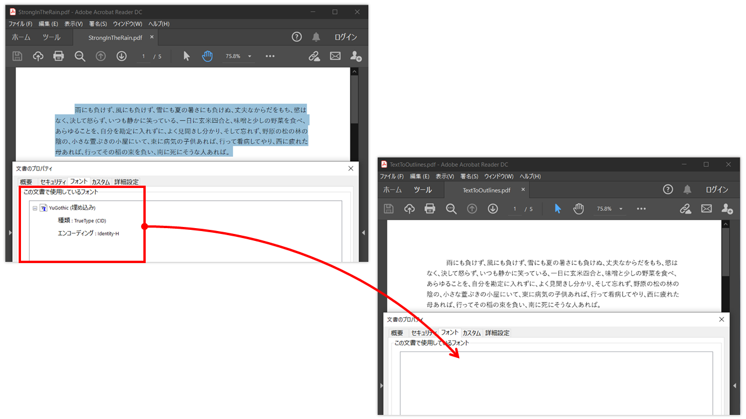Switch to the カスタム tab in TextToOutlines properties

(472, 333)
